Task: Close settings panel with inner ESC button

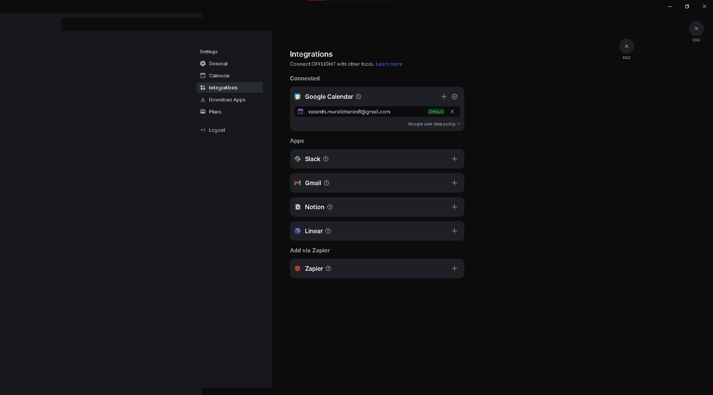Action: (626, 46)
